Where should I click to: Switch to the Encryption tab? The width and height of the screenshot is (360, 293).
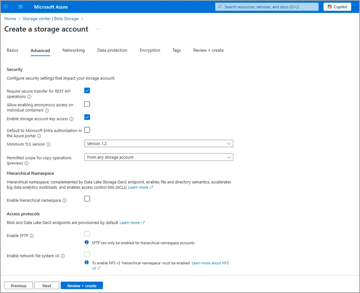(x=150, y=50)
